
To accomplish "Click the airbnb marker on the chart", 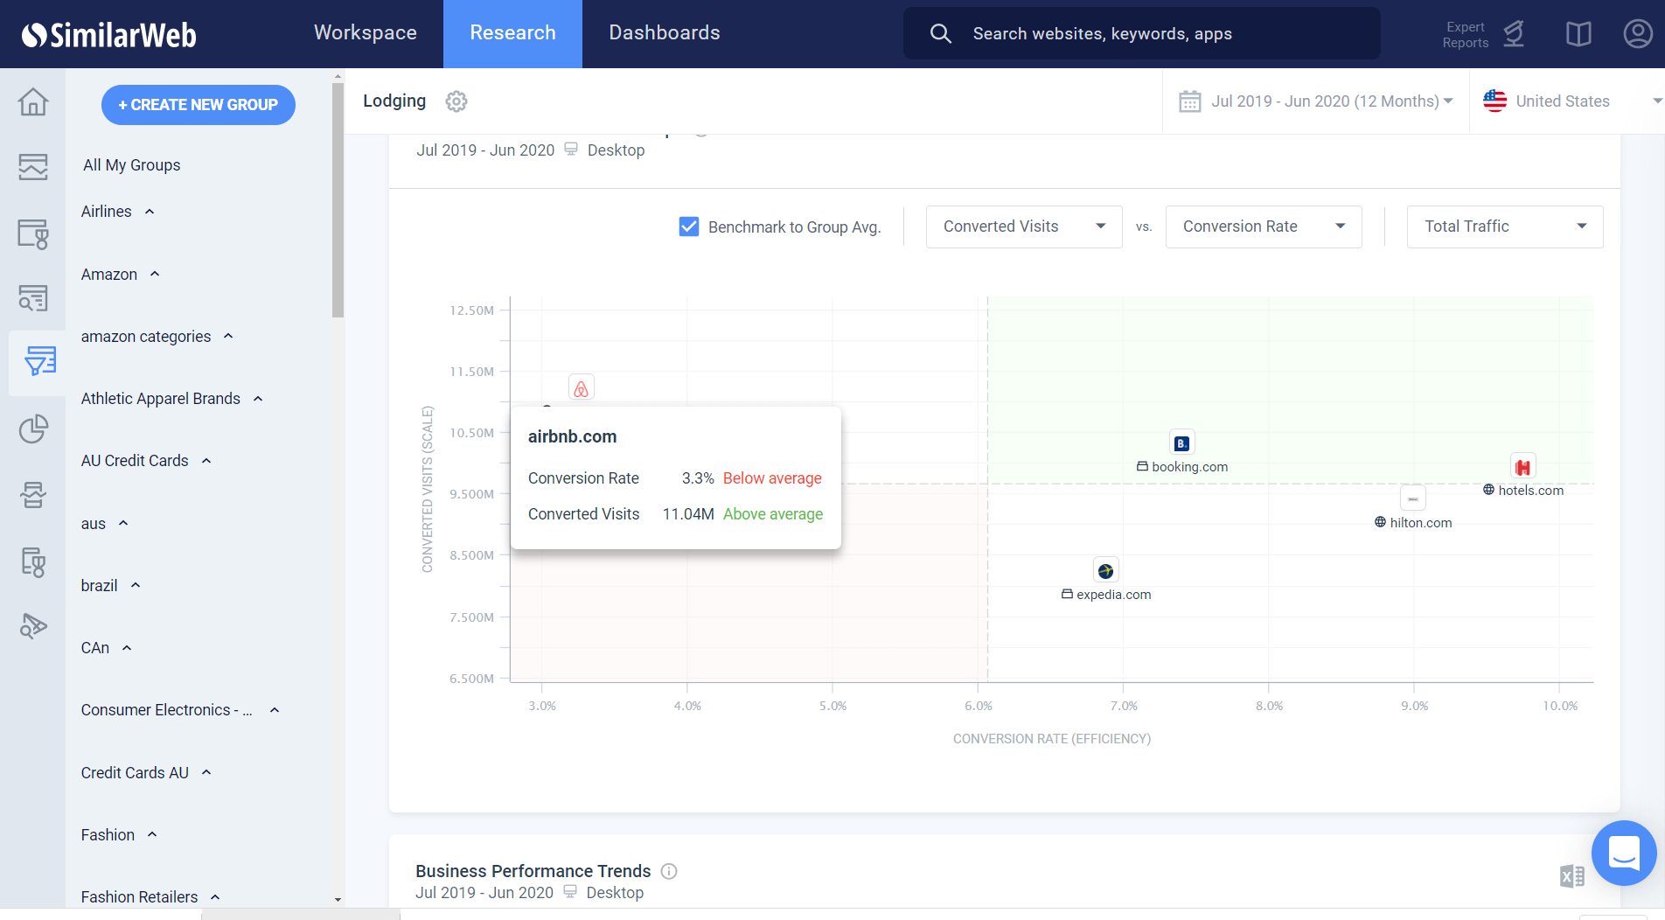I will click(x=582, y=387).
